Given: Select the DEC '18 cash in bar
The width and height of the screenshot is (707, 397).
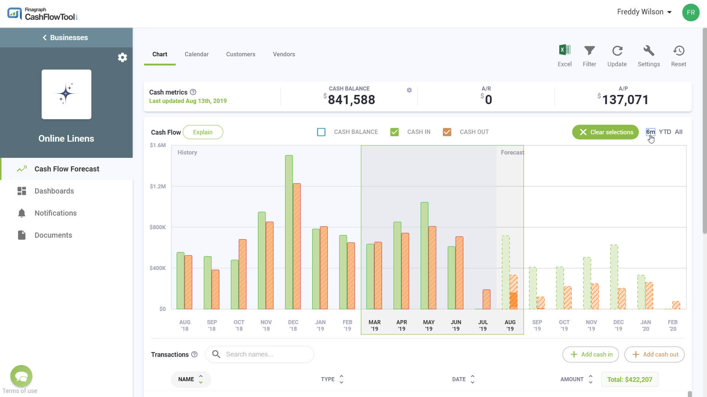Looking at the screenshot, I should pyautogui.click(x=289, y=232).
